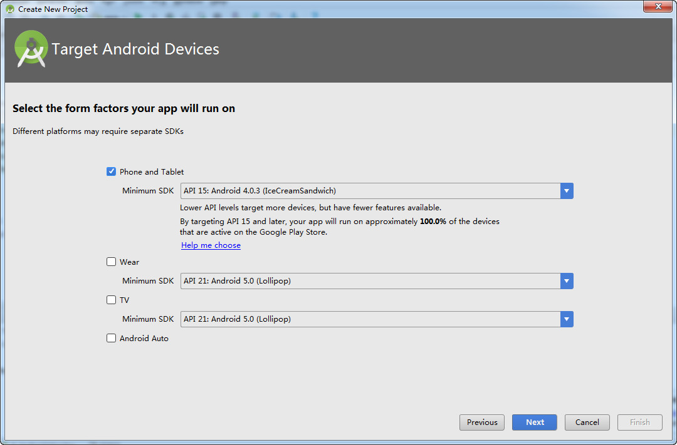The image size is (677, 445).
Task: Close the Create New Project window
Action: pos(658,6)
